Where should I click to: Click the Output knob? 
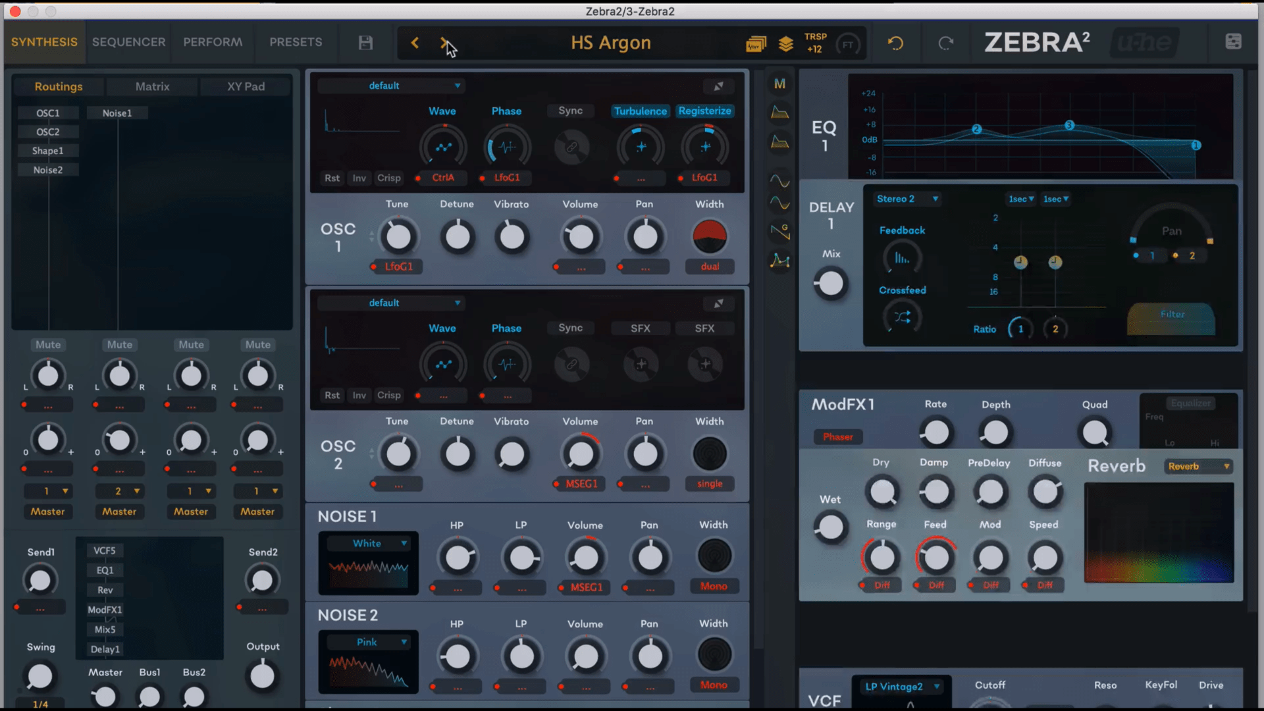(262, 676)
